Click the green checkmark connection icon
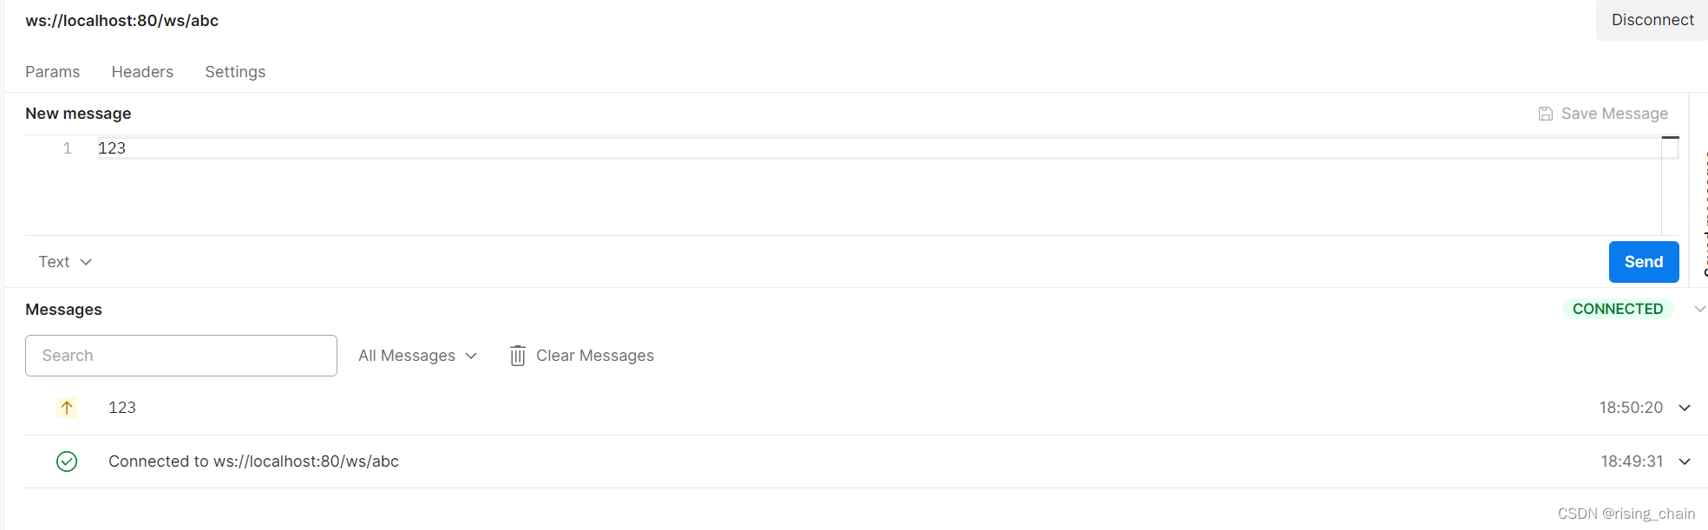1708x530 pixels. click(67, 461)
